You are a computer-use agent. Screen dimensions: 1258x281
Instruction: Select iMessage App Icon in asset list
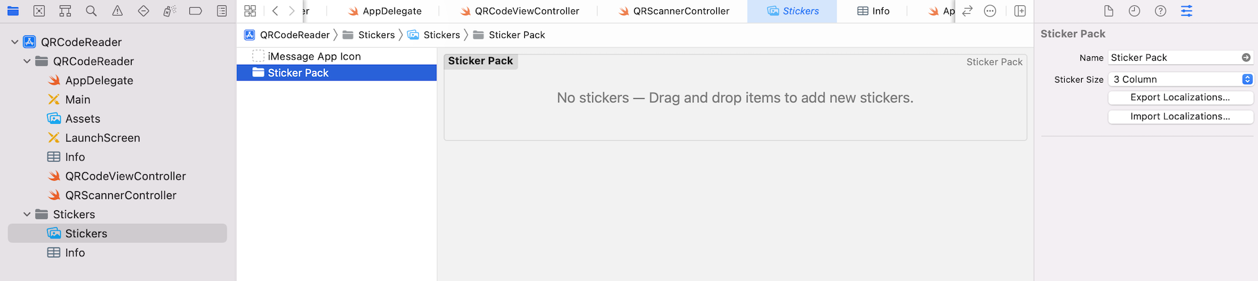314,56
